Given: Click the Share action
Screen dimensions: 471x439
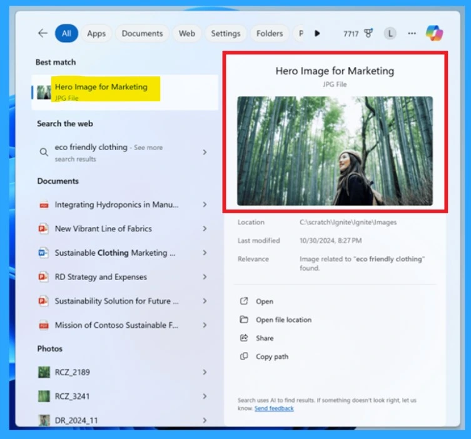Looking at the screenshot, I should pos(265,338).
